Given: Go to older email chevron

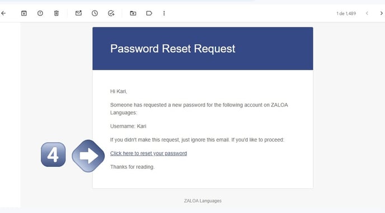Looking at the screenshot, I should tap(381, 13).
